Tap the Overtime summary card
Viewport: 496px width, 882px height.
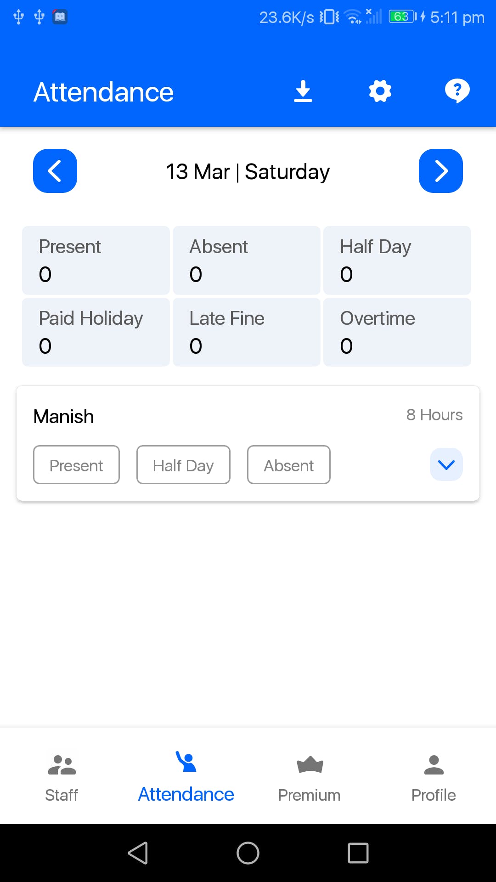[397, 332]
